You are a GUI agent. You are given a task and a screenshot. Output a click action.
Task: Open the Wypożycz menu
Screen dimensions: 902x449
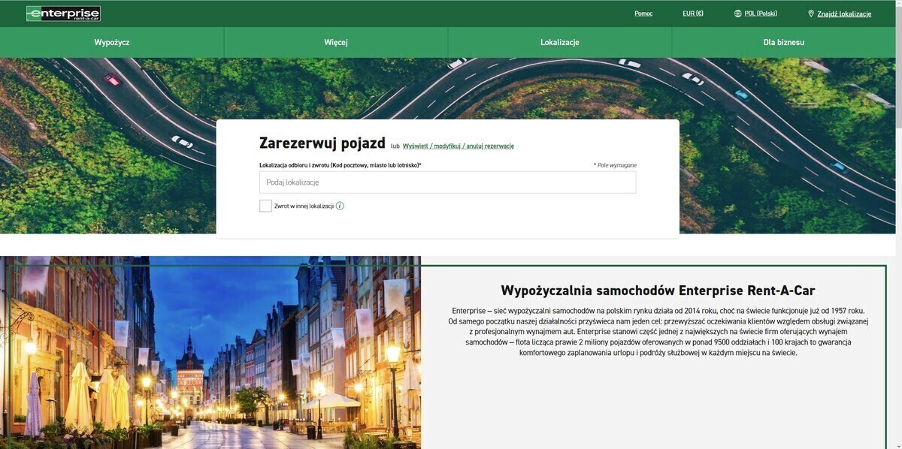click(111, 41)
